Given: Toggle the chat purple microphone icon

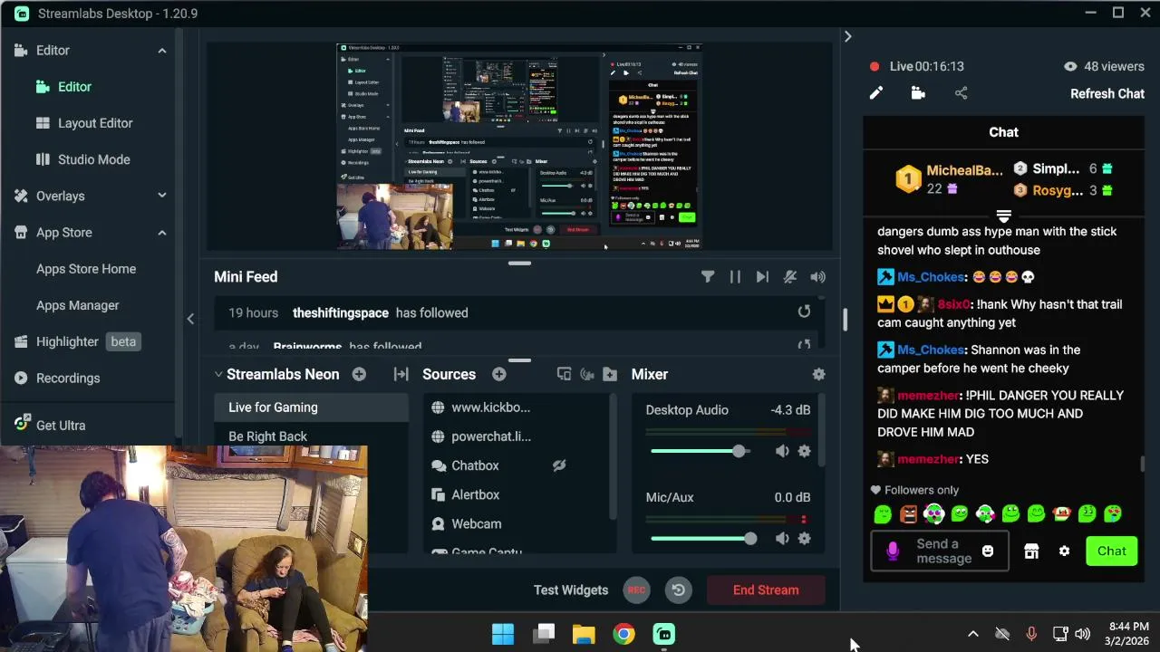Looking at the screenshot, I should pos(893,551).
